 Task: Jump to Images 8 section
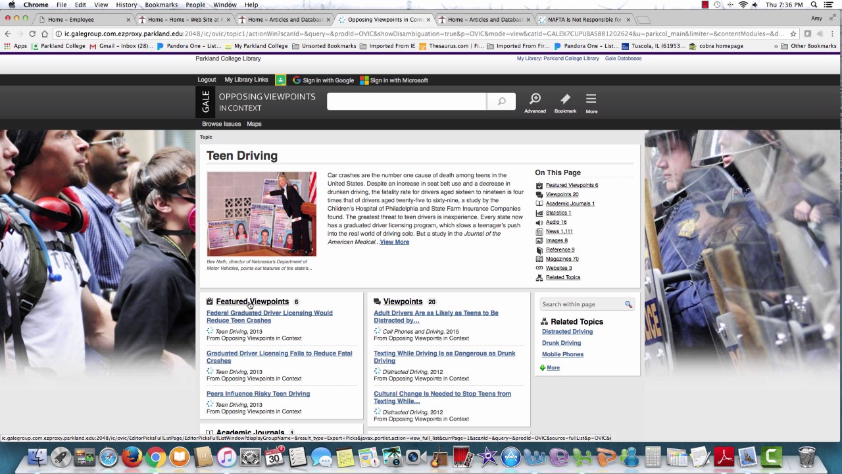[x=557, y=240]
